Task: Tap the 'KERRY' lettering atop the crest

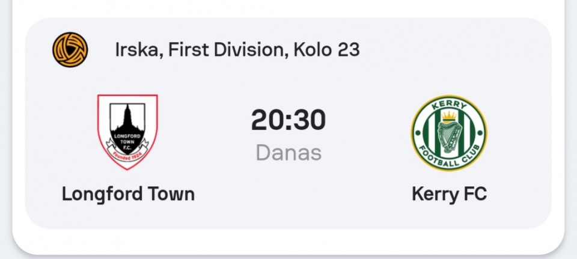Action: (x=449, y=105)
